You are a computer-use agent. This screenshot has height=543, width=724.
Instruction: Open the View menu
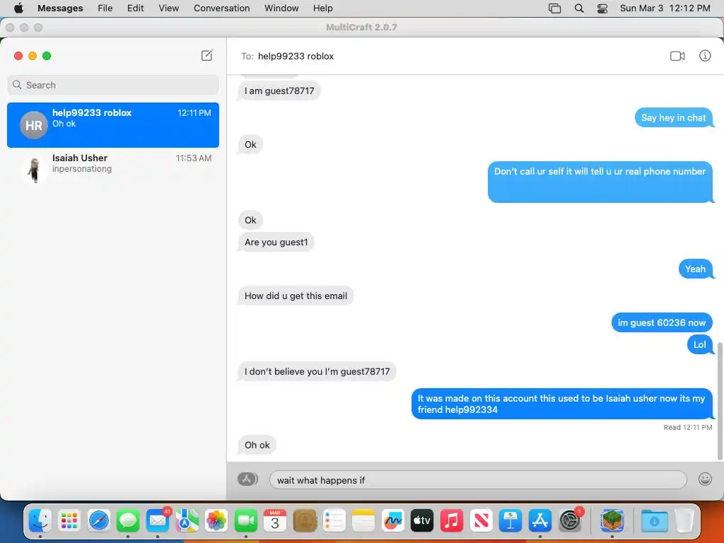click(168, 8)
